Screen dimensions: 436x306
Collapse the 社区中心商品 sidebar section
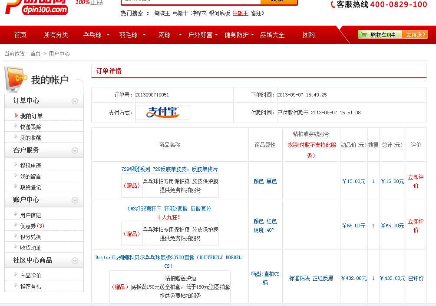[75, 261]
